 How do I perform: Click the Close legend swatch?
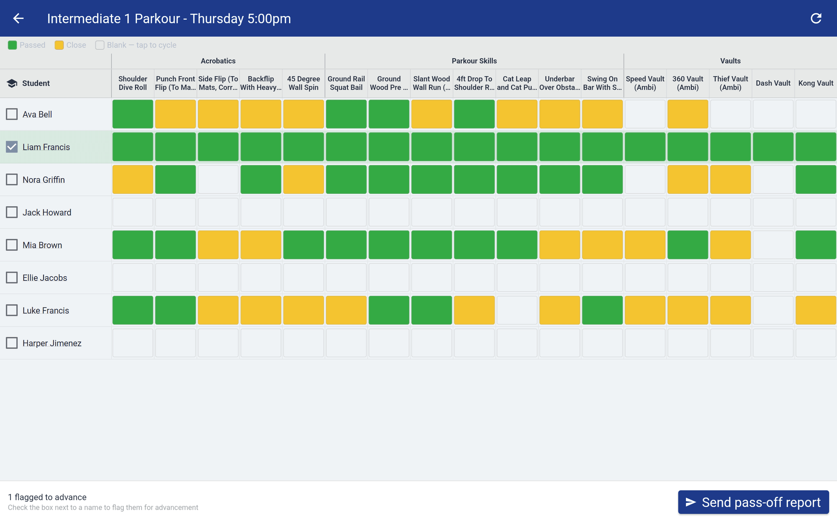pos(59,45)
